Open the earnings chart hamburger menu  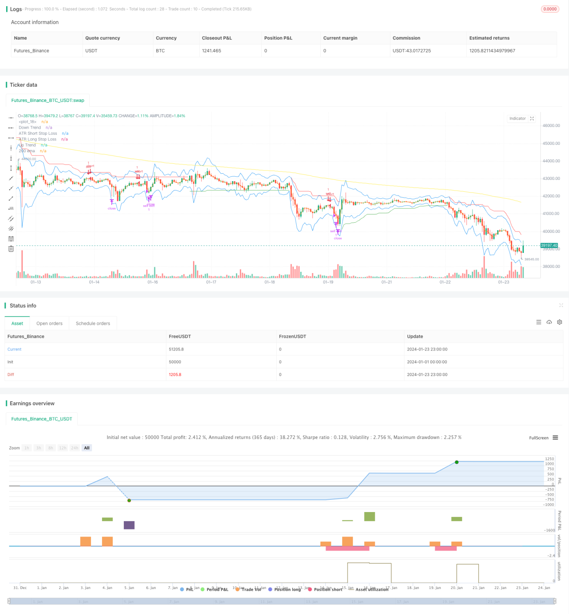point(555,438)
